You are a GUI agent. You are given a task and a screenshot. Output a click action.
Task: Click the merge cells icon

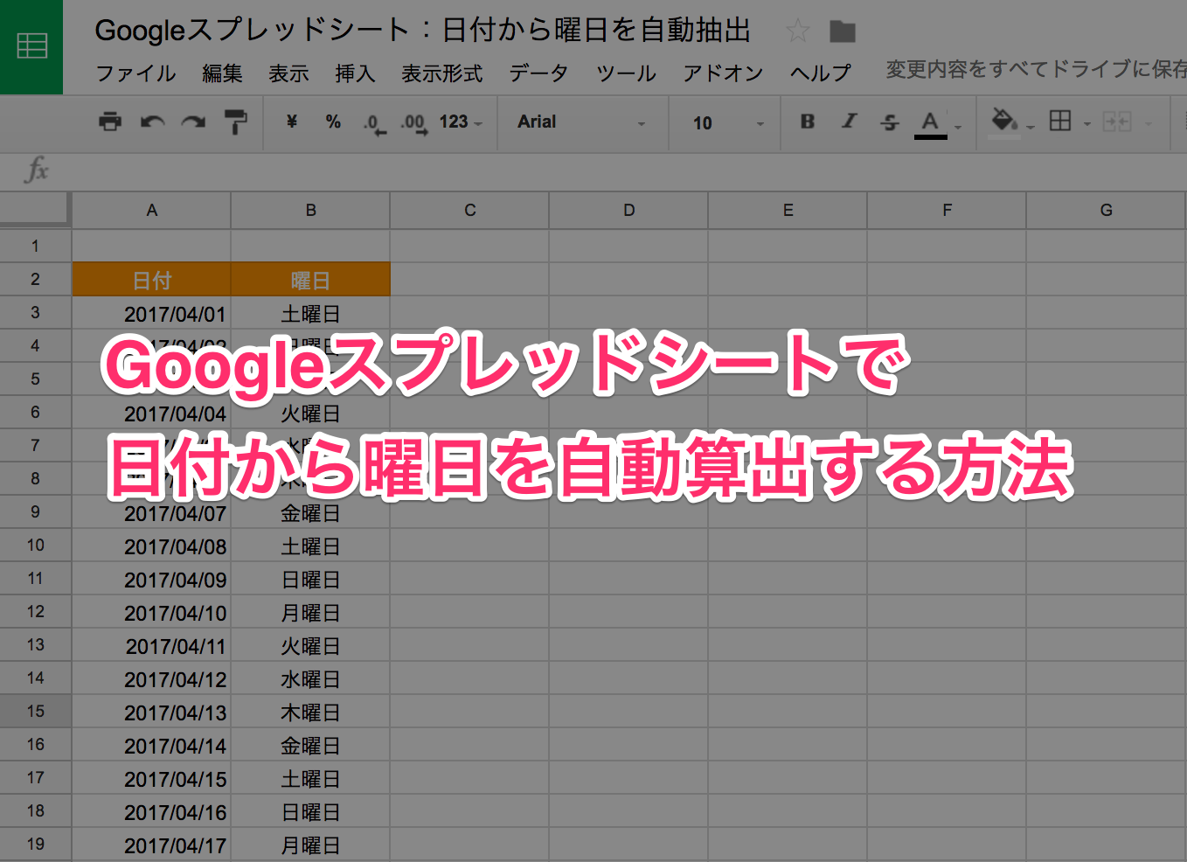tap(1117, 122)
